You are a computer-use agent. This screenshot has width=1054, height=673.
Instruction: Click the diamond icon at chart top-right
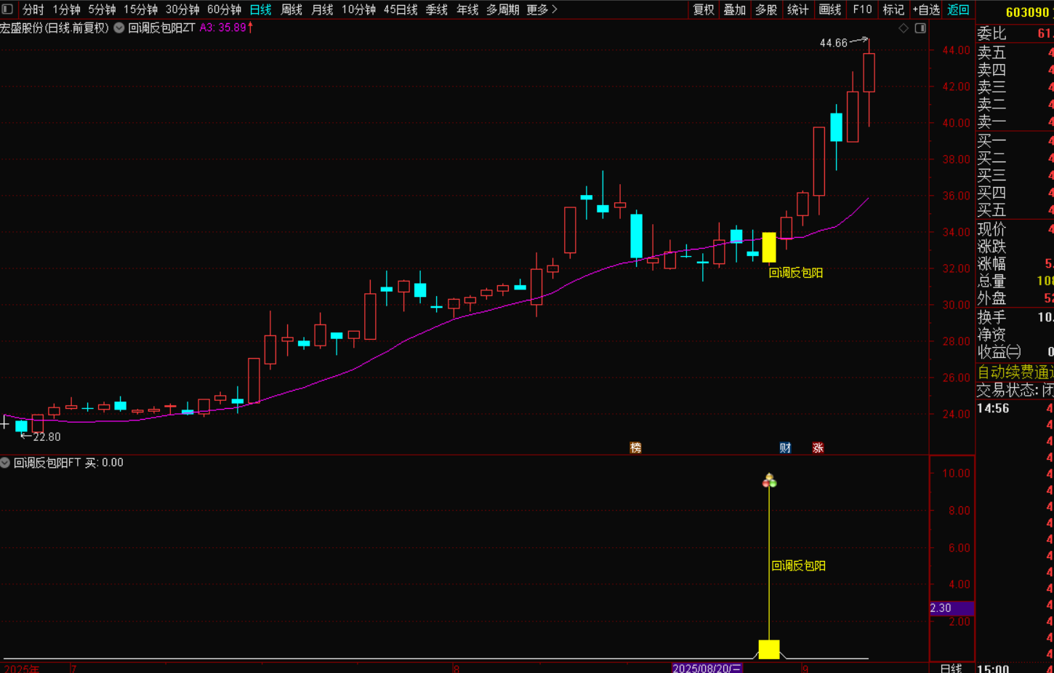click(x=904, y=28)
